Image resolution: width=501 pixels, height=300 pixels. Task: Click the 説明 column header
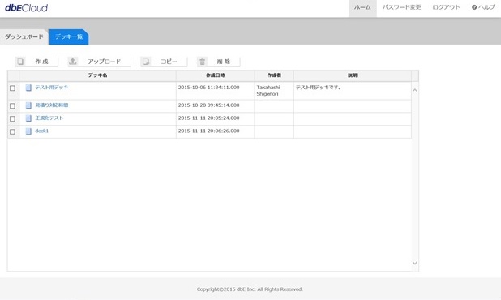coord(353,75)
